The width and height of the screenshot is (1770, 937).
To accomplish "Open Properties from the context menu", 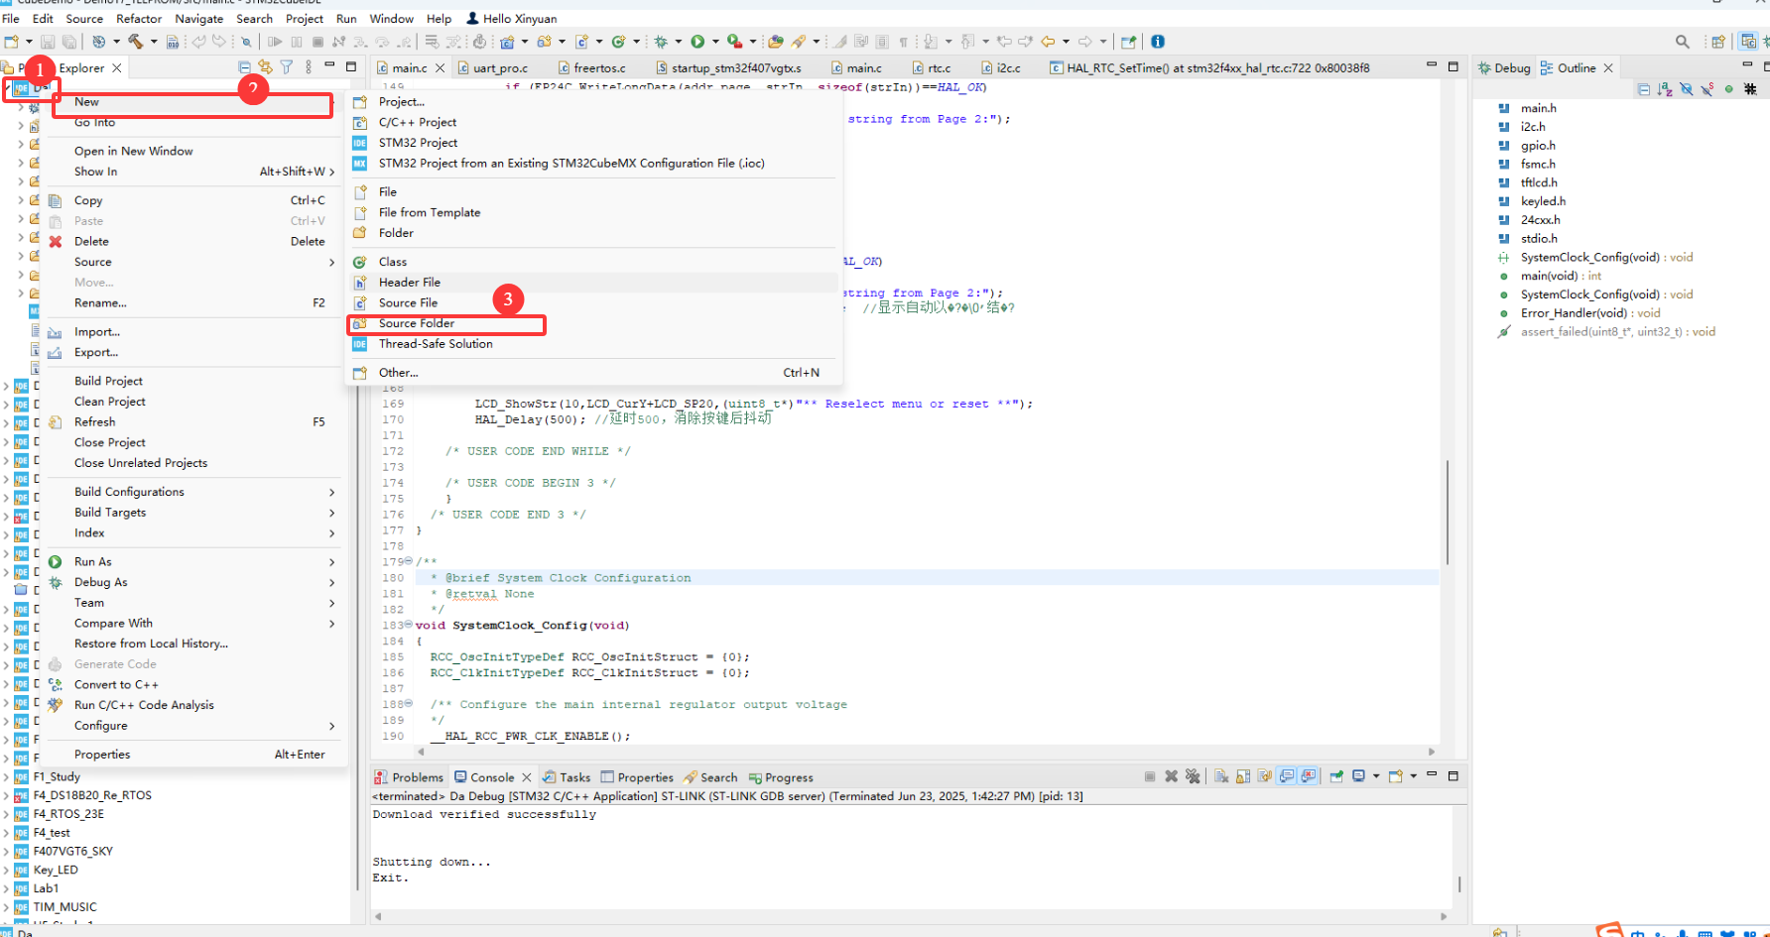I will click(x=198, y=755).
